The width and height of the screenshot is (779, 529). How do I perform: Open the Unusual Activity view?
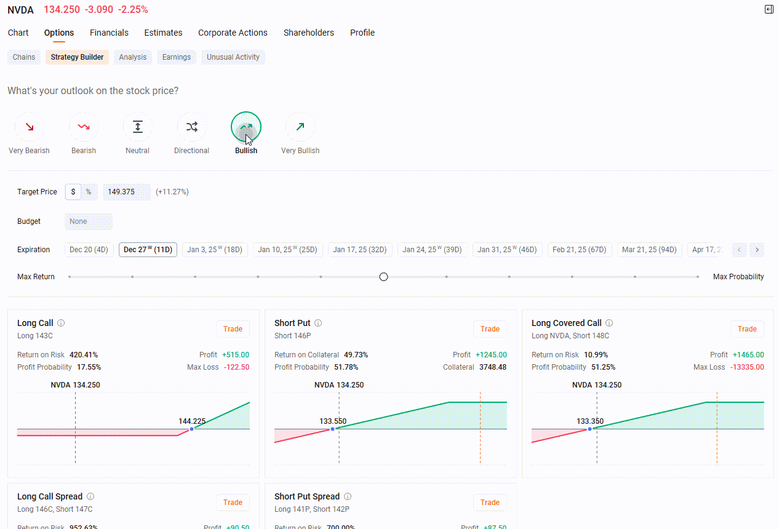pyautogui.click(x=233, y=57)
